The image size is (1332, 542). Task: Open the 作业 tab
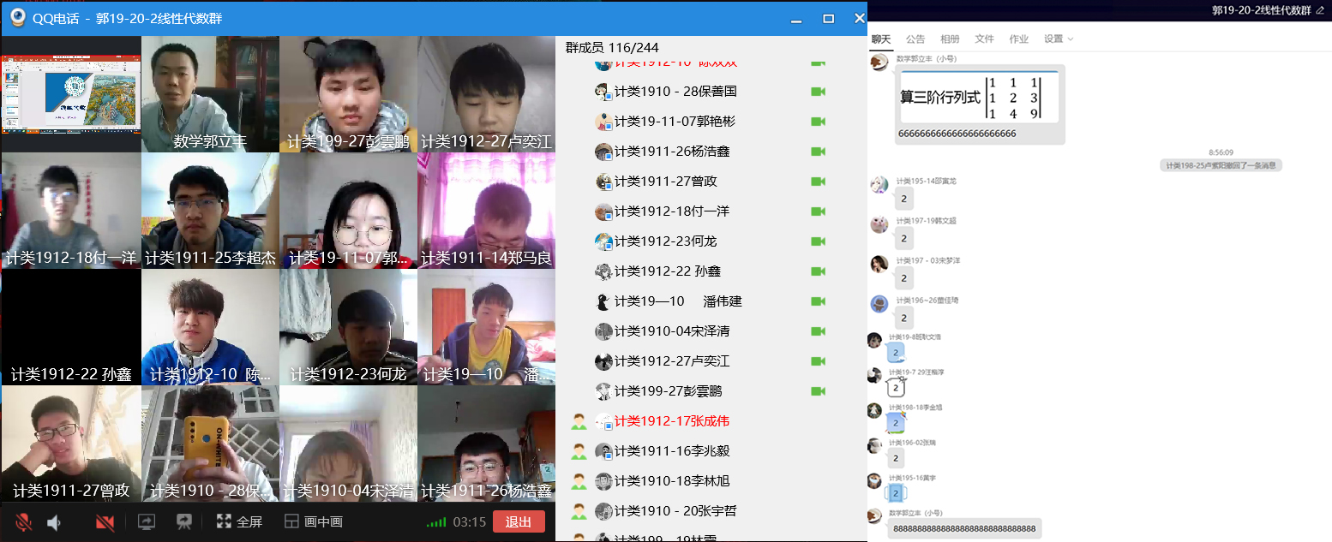(1018, 39)
